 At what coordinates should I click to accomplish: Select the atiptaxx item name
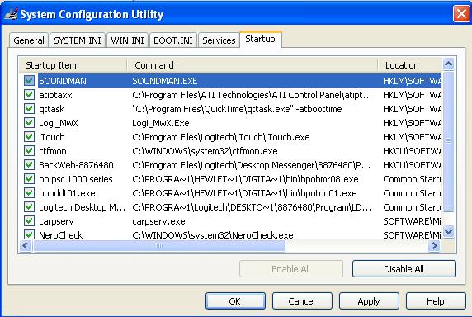tap(55, 95)
